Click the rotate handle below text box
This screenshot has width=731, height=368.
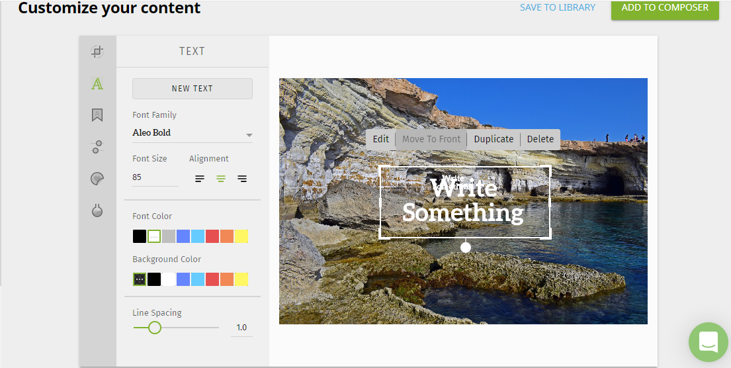(x=466, y=248)
